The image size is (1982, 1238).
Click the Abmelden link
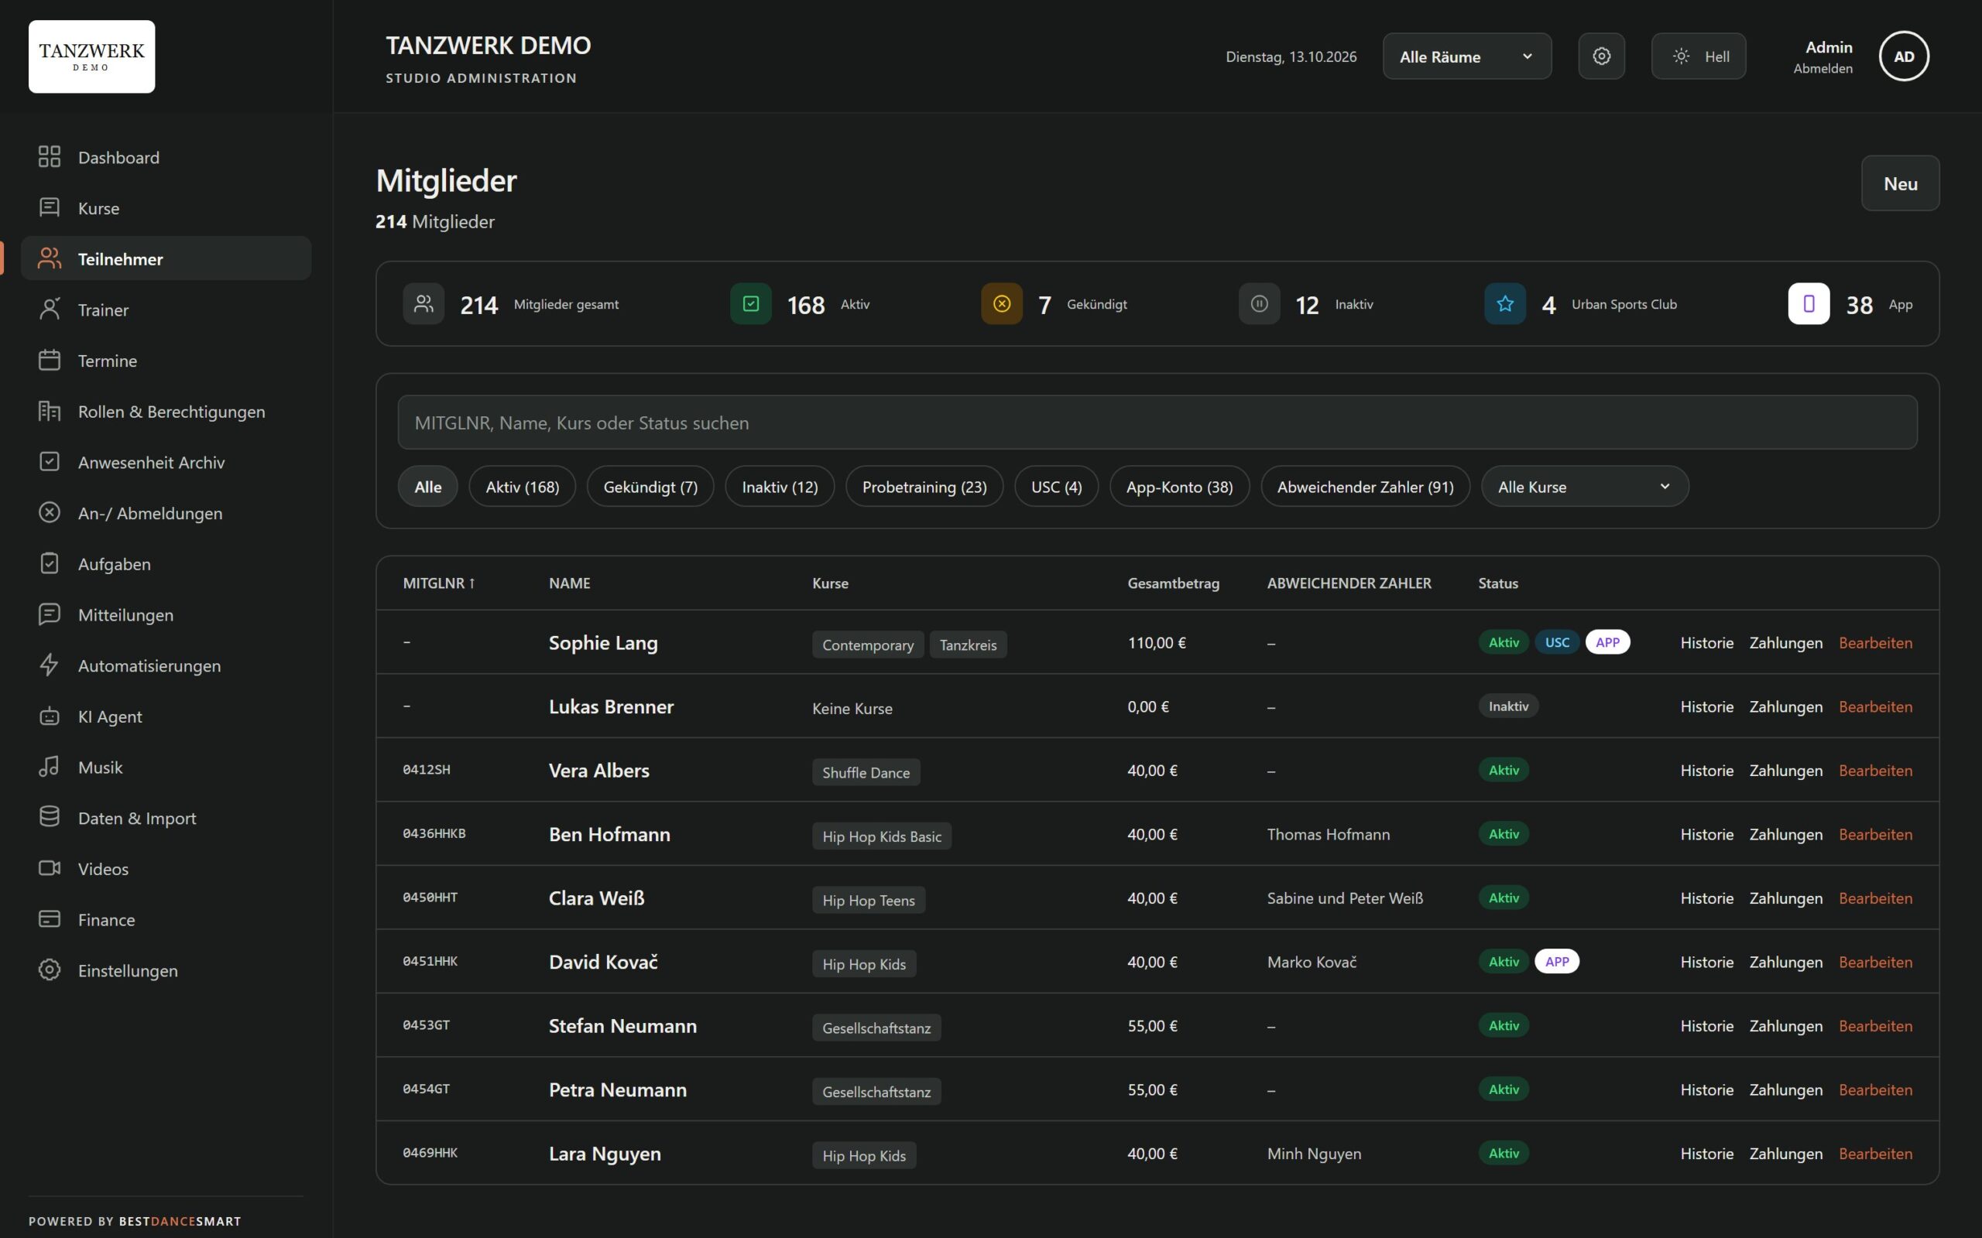pos(1823,69)
